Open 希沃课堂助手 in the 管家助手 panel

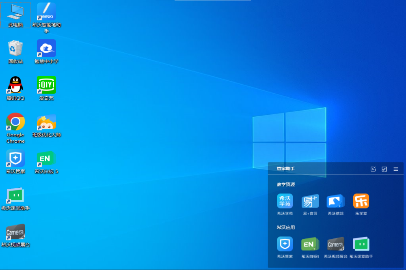click(x=361, y=247)
